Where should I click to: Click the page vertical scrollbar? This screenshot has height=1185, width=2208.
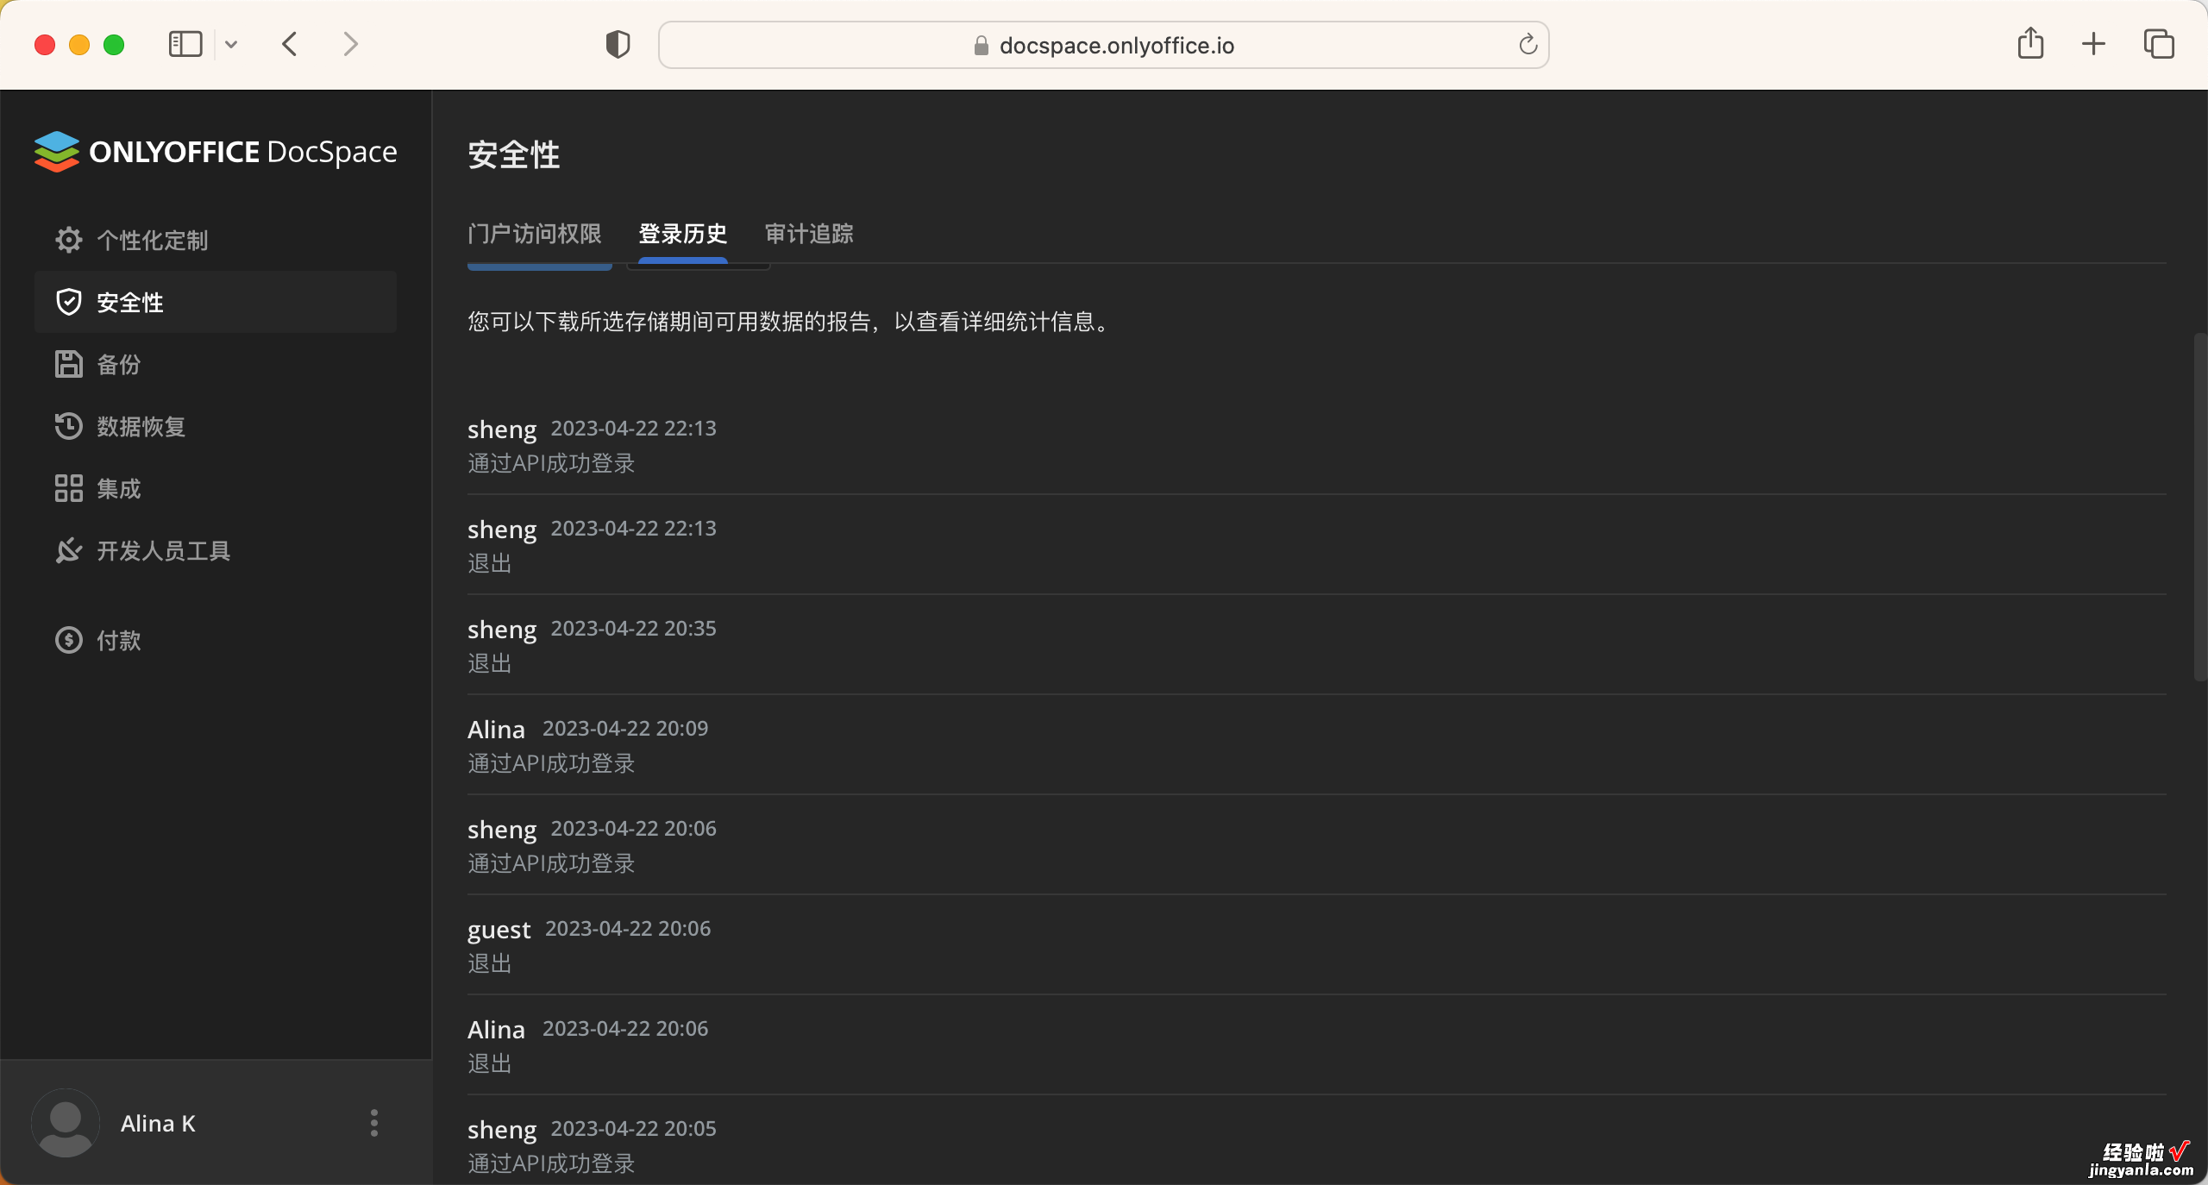(x=2200, y=507)
